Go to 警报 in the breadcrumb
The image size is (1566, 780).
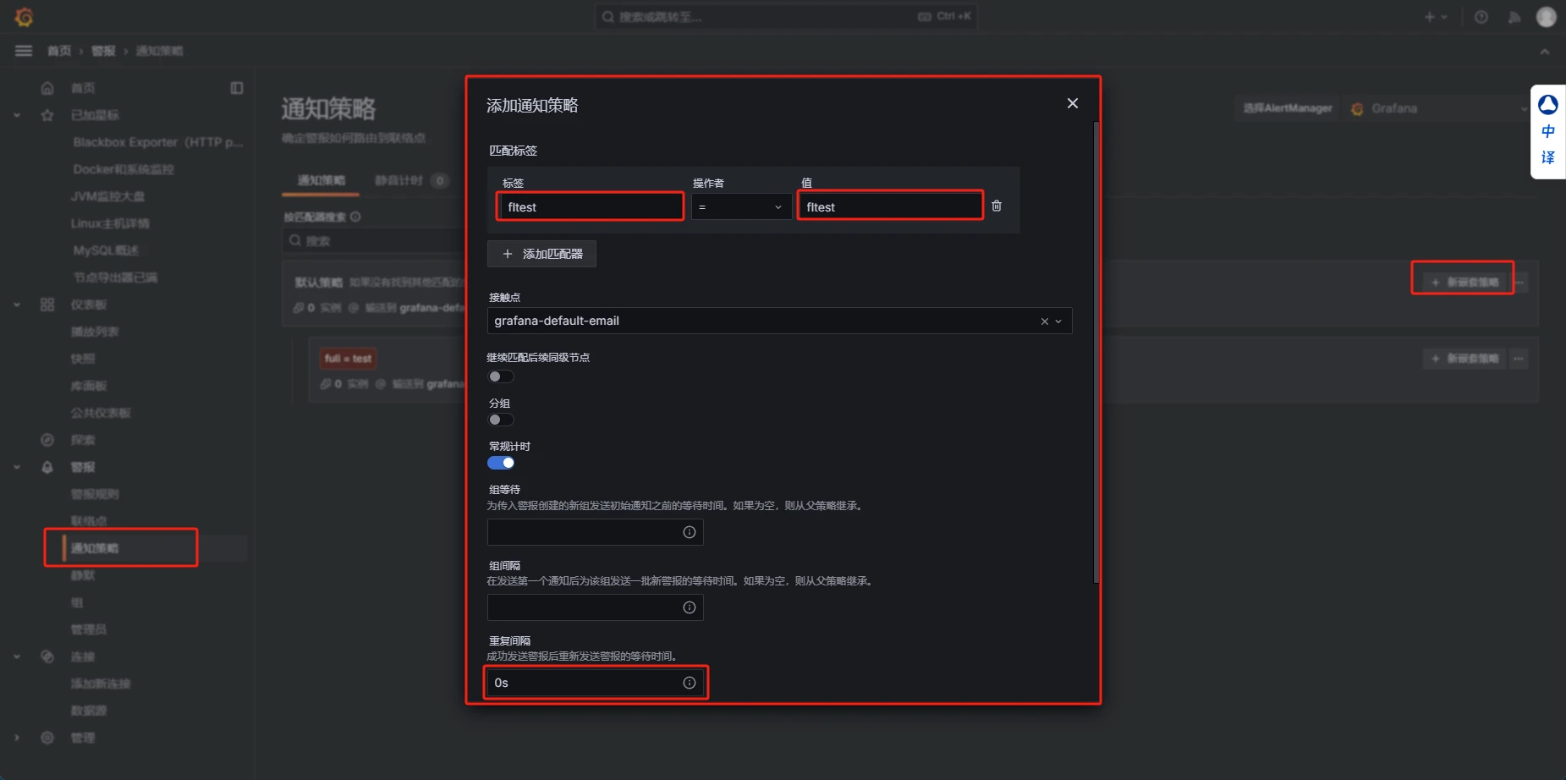coord(103,51)
